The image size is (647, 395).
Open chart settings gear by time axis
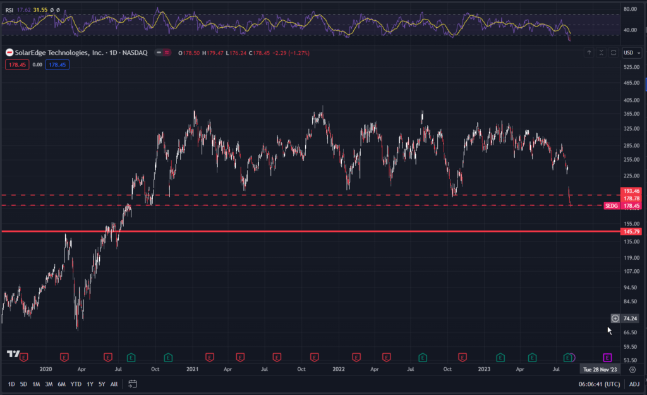tap(632, 370)
